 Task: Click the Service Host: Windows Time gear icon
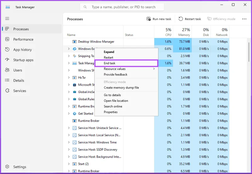(74, 142)
